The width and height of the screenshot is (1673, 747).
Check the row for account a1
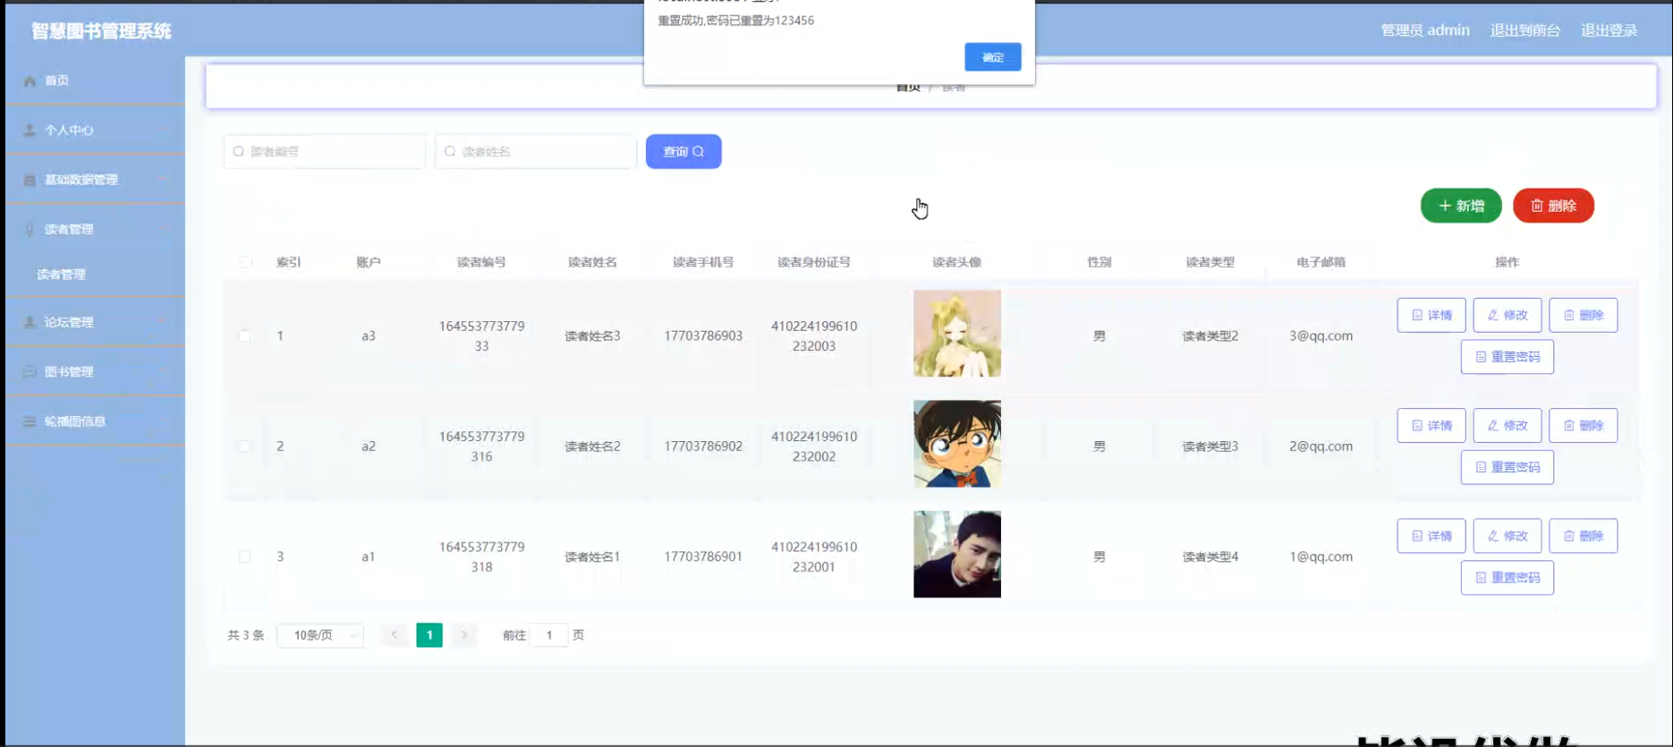click(245, 556)
